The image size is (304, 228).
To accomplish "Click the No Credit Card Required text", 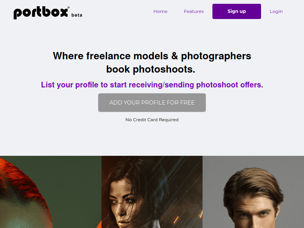I will [x=152, y=120].
